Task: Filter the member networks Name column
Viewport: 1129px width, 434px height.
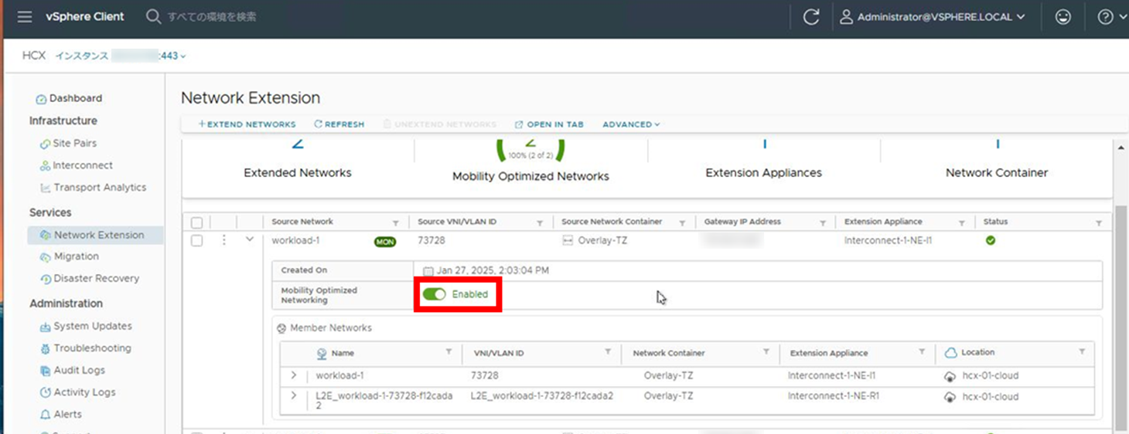Action: pos(449,352)
